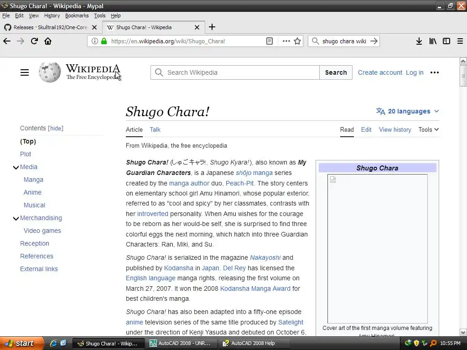Image resolution: width=467 pixels, height=350 pixels.
Task: Click the Wikipedia Search button
Action: pyautogui.click(x=336, y=72)
